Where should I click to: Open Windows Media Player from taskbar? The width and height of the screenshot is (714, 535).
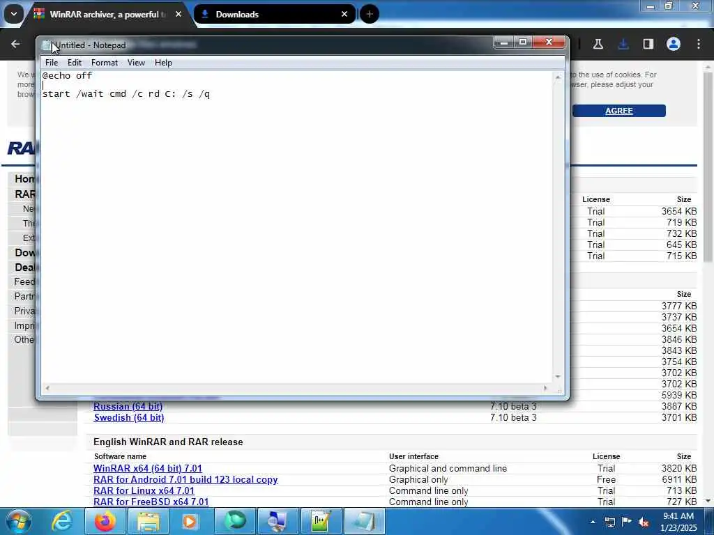coord(190,521)
